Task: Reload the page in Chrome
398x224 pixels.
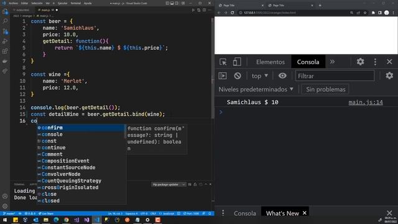Action: tap(232, 12)
